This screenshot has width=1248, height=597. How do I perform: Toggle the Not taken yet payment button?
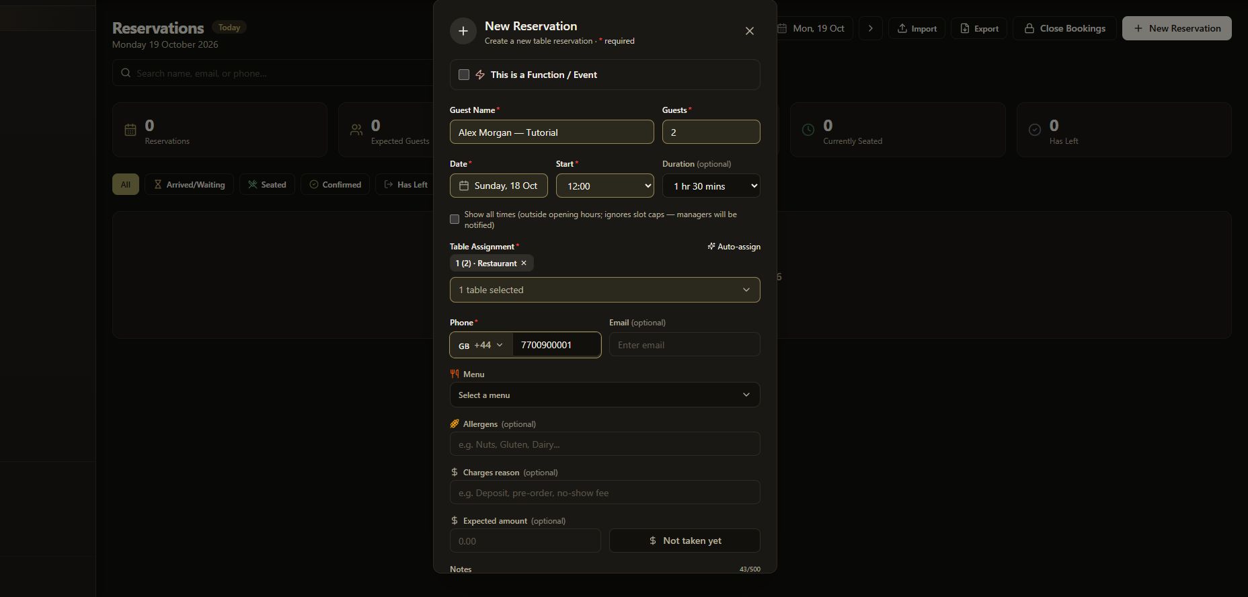click(x=685, y=541)
